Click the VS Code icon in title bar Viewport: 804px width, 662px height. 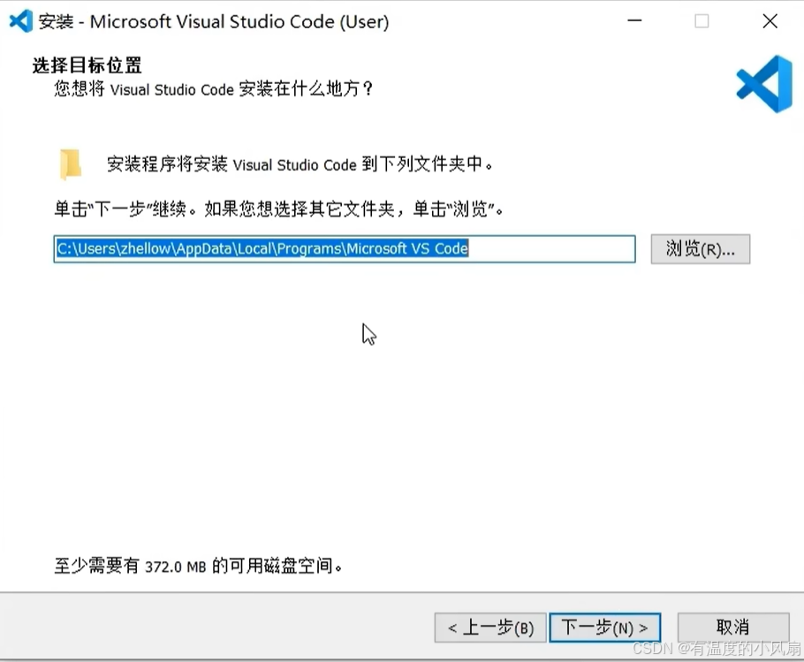coord(20,21)
